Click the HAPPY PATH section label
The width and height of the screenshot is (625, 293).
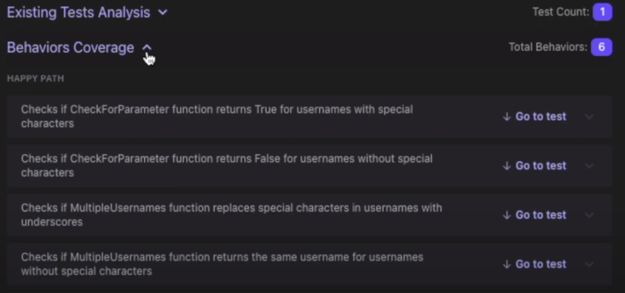click(35, 78)
